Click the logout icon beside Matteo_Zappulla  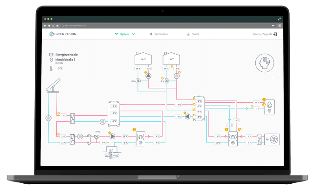(276, 34)
